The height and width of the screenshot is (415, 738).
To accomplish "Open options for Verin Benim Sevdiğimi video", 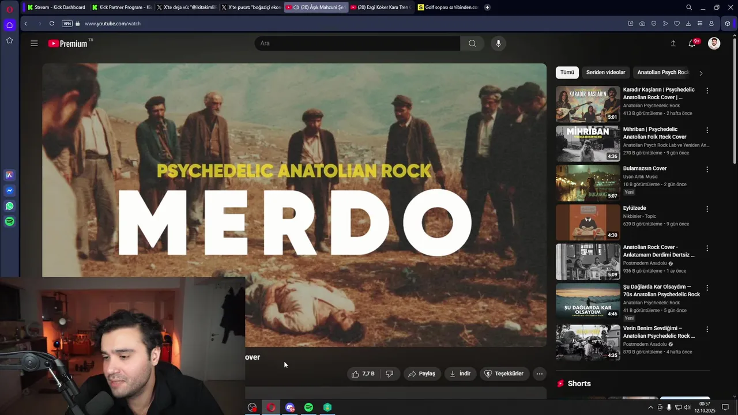I will (707, 329).
